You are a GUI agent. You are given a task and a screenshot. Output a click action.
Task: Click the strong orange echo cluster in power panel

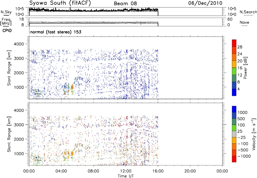click(x=72, y=87)
